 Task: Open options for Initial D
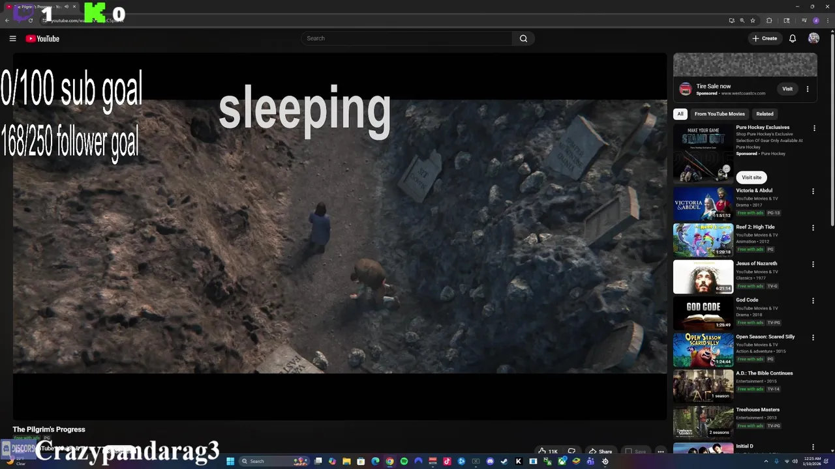coord(813,447)
